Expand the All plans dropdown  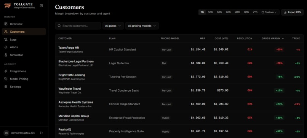click(113, 26)
